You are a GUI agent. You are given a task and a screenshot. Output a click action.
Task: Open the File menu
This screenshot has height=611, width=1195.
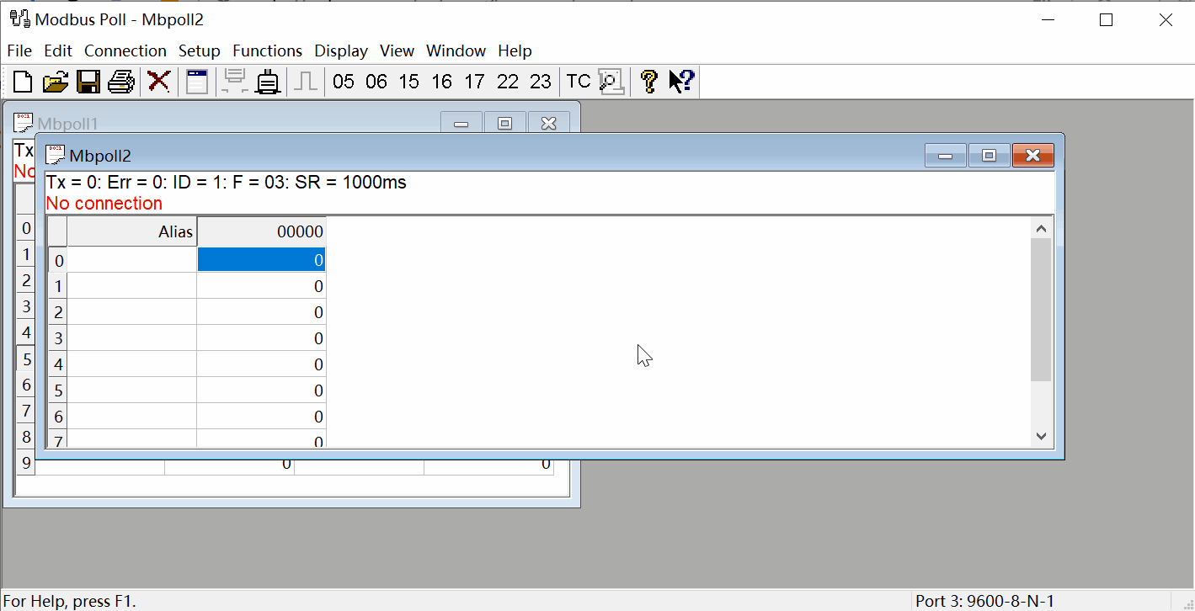point(19,50)
